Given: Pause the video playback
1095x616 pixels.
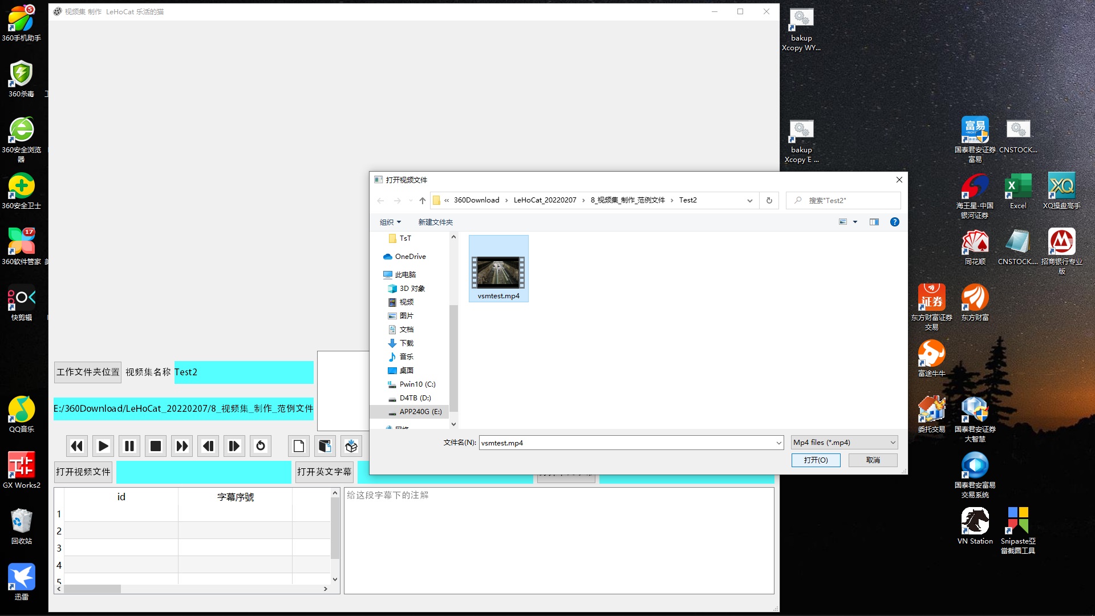Looking at the screenshot, I should click(129, 446).
